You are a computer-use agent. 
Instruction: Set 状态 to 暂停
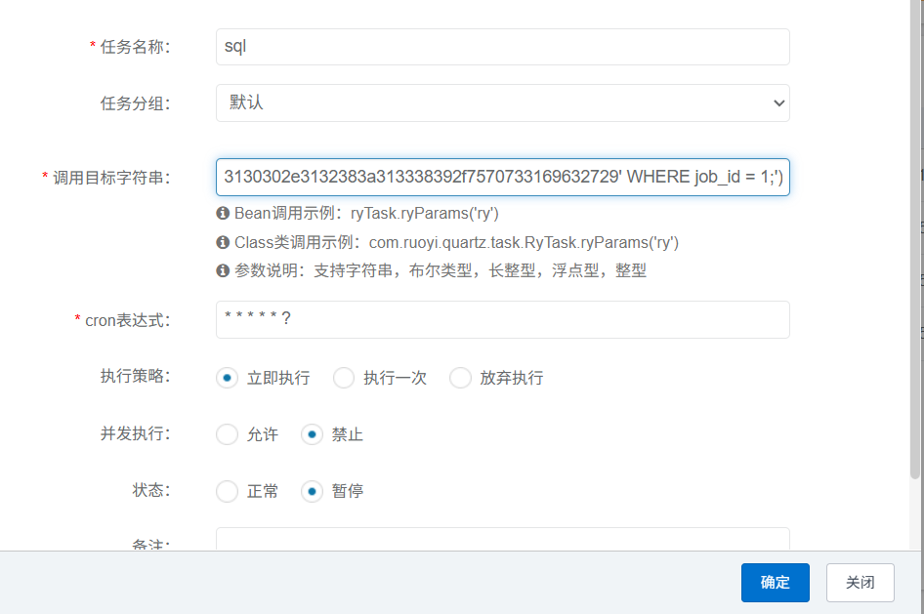pos(312,491)
